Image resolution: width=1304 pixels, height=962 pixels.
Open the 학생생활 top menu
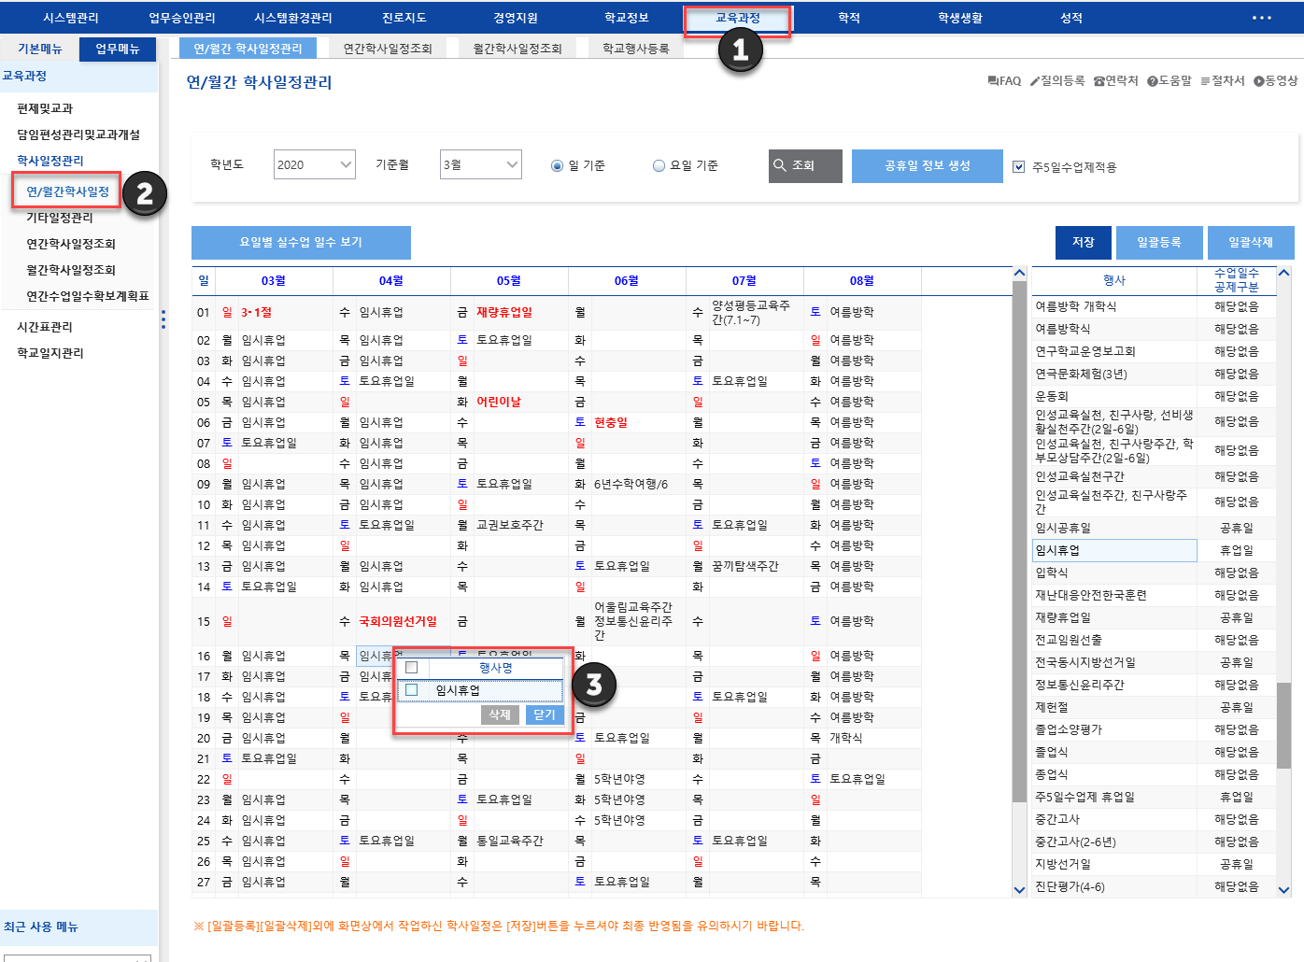tap(960, 18)
